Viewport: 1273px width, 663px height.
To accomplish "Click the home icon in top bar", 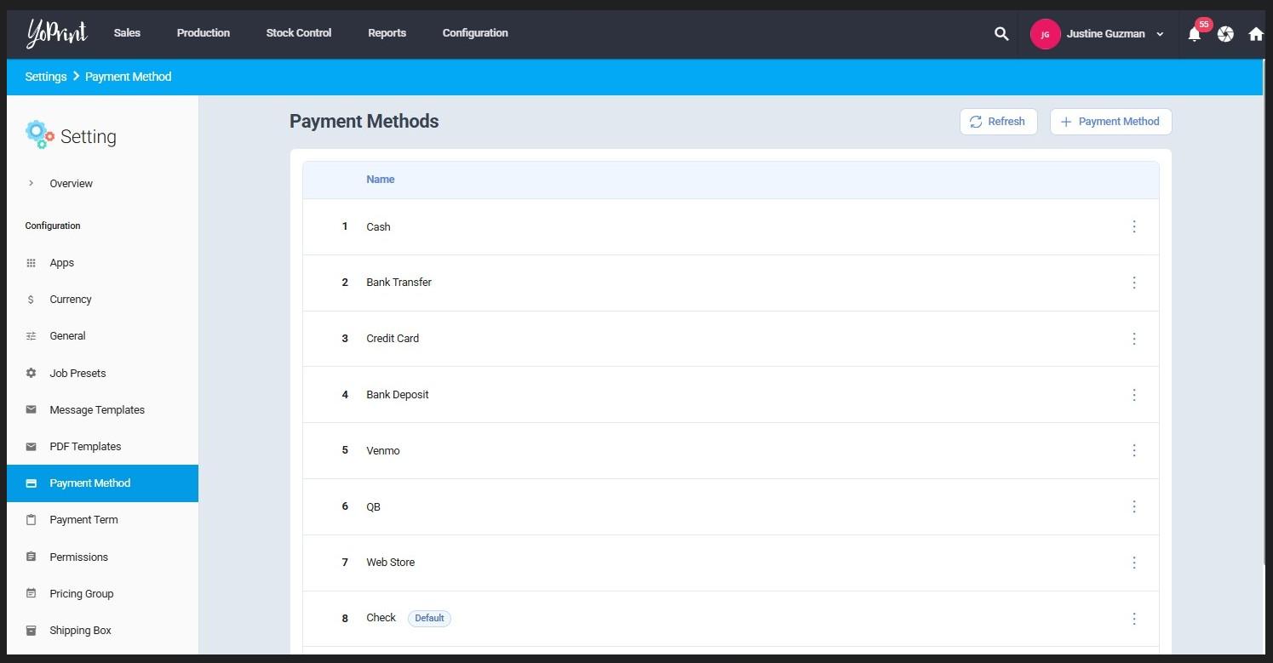I will point(1255,34).
